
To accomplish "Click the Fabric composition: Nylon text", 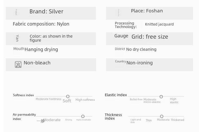I will click(41, 24).
